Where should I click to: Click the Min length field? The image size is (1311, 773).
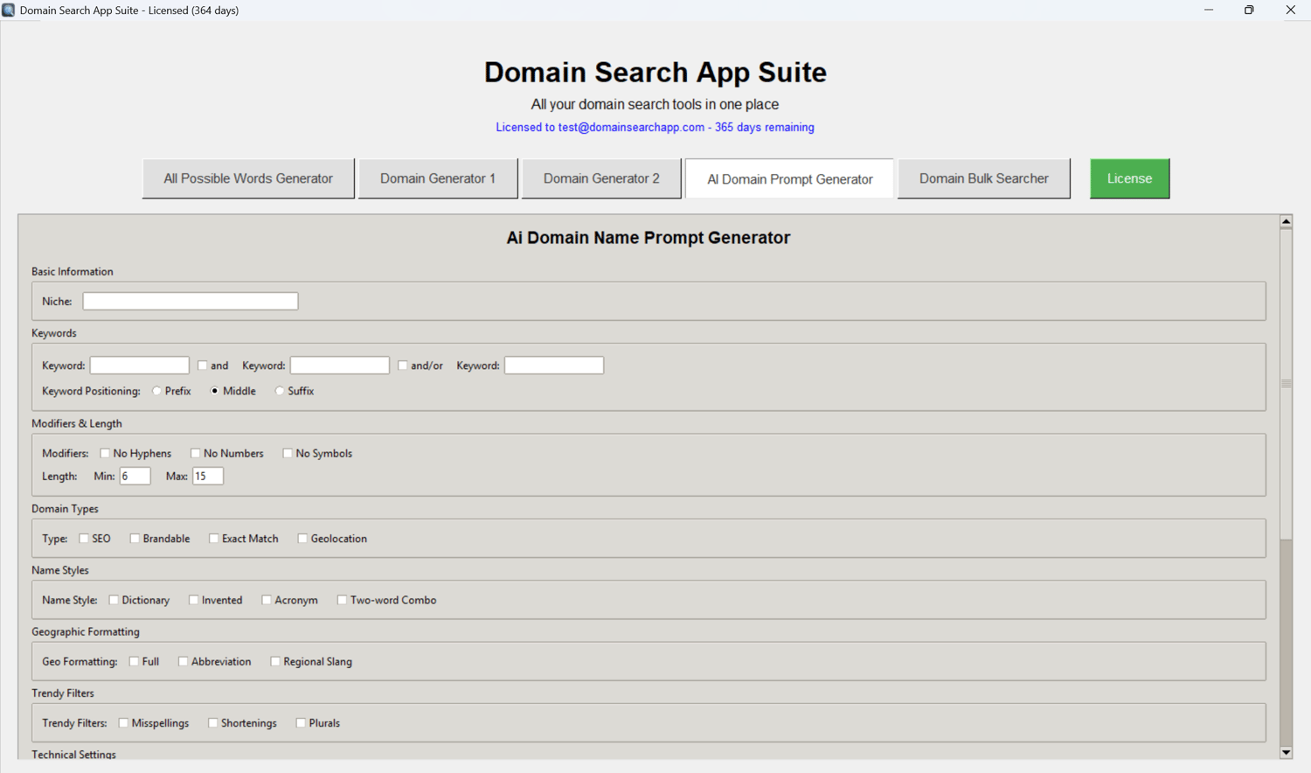point(135,476)
